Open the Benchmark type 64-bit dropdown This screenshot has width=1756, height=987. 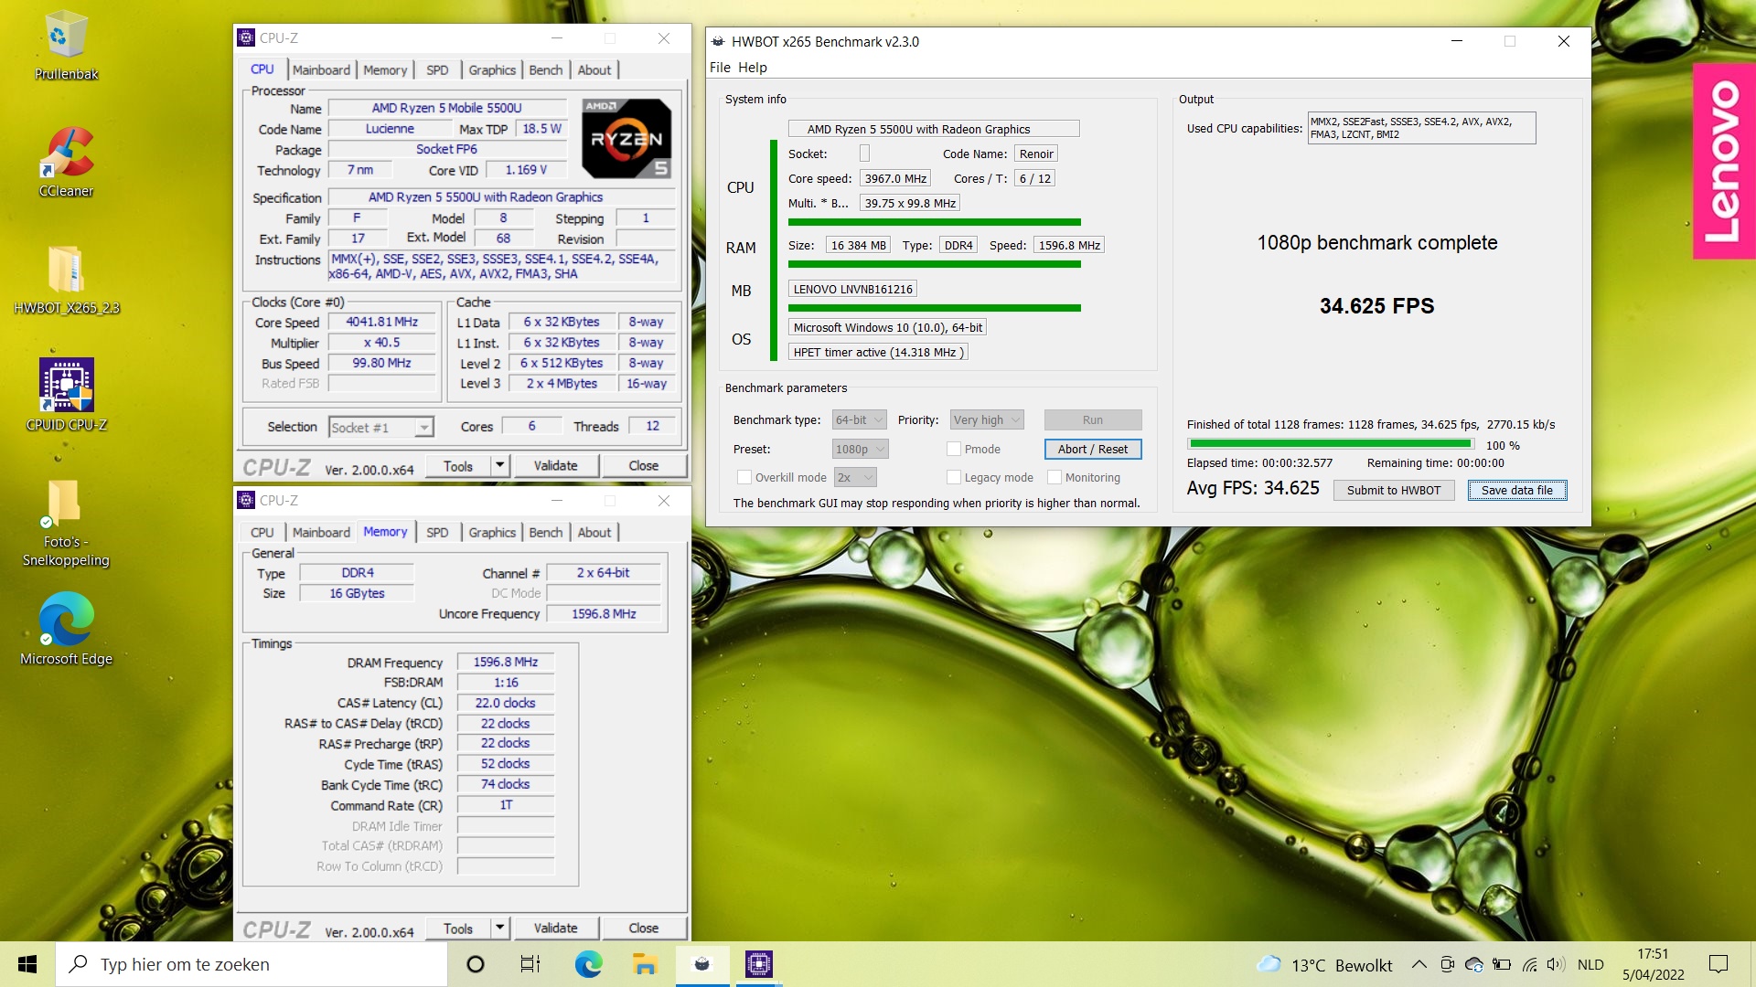tap(859, 419)
